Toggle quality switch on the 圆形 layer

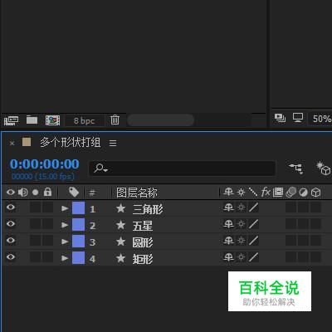tap(253, 241)
